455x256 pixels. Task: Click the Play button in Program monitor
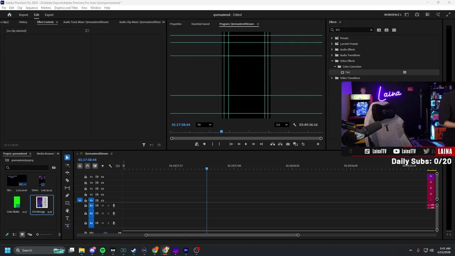pos(246,144)
